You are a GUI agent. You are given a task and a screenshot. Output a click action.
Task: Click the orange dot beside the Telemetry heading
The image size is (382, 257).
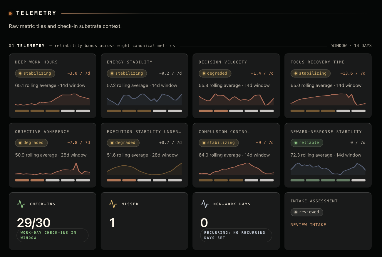10,13
